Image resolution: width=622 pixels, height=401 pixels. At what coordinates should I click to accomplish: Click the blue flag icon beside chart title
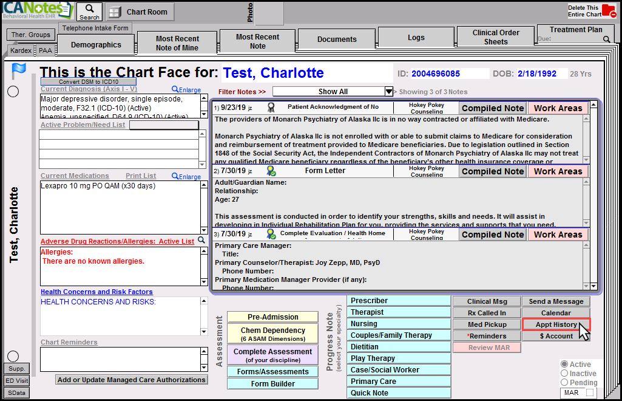tap(19, 71)
